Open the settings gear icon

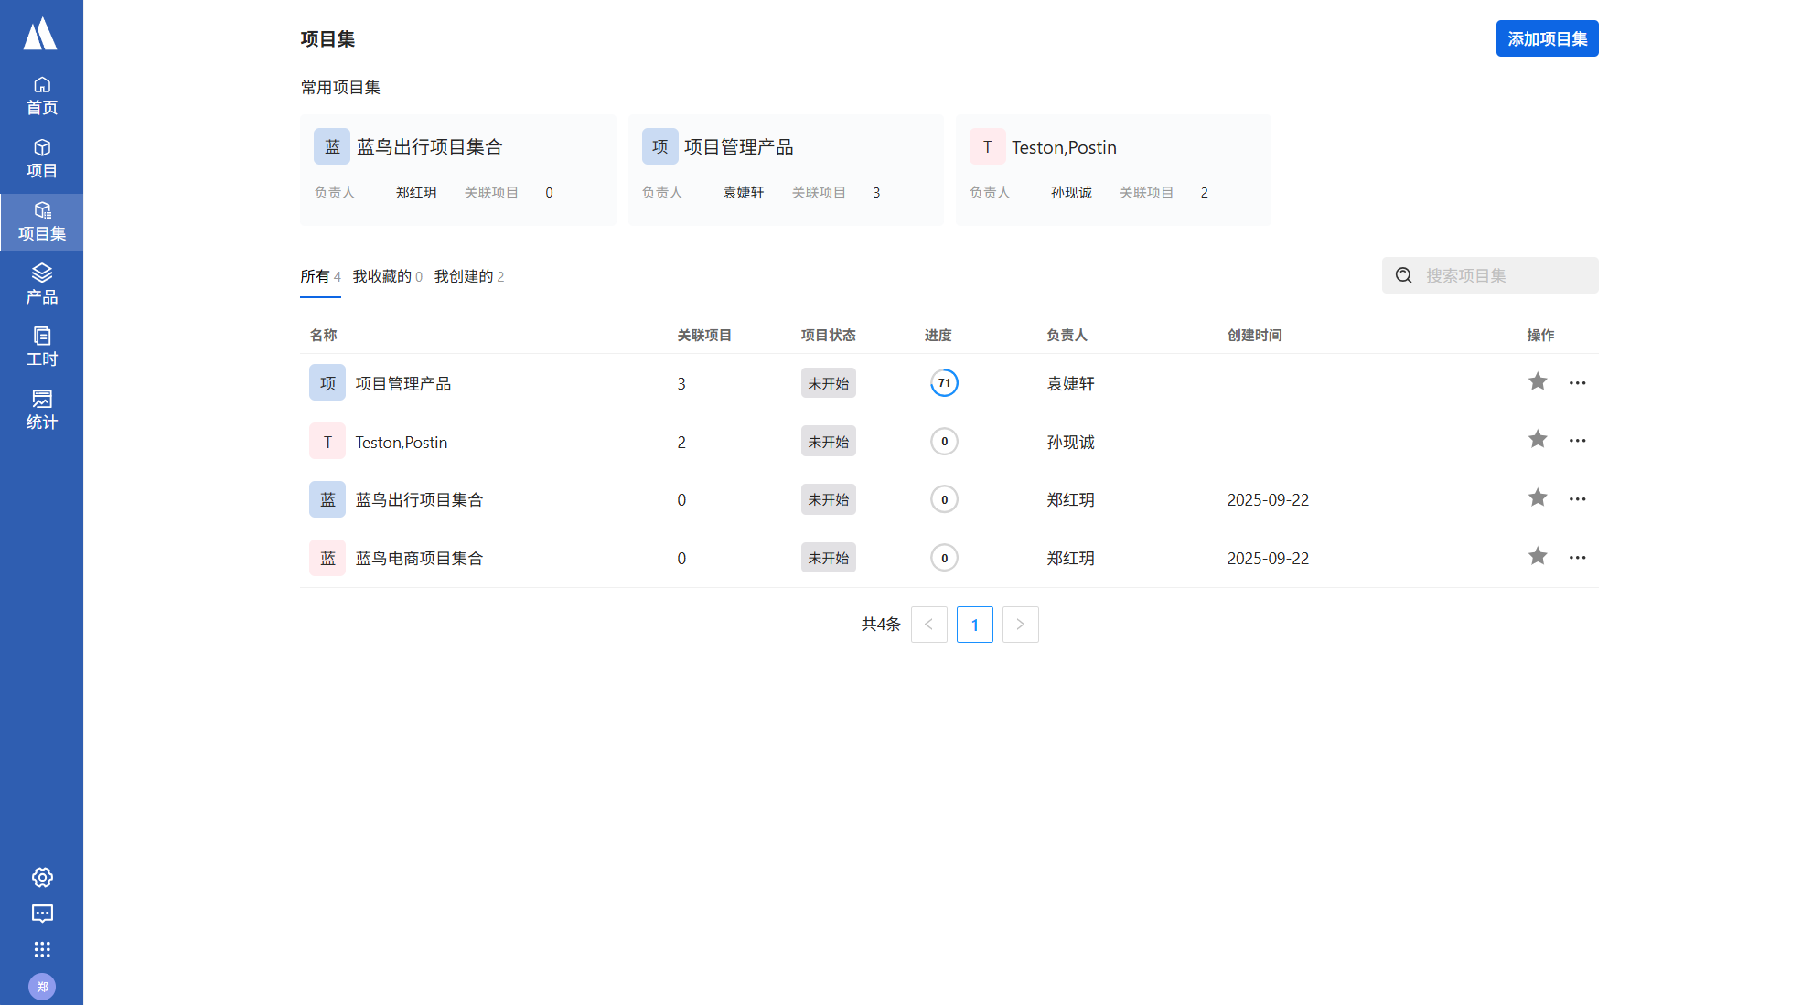(x=42, y=878)
